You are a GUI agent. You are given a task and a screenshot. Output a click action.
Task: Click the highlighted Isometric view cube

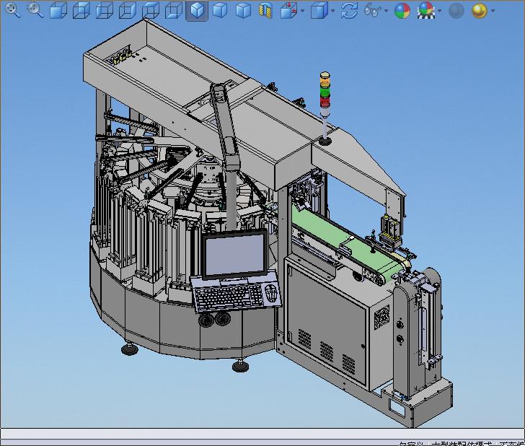pyautogui.click(x=197, y=10)
